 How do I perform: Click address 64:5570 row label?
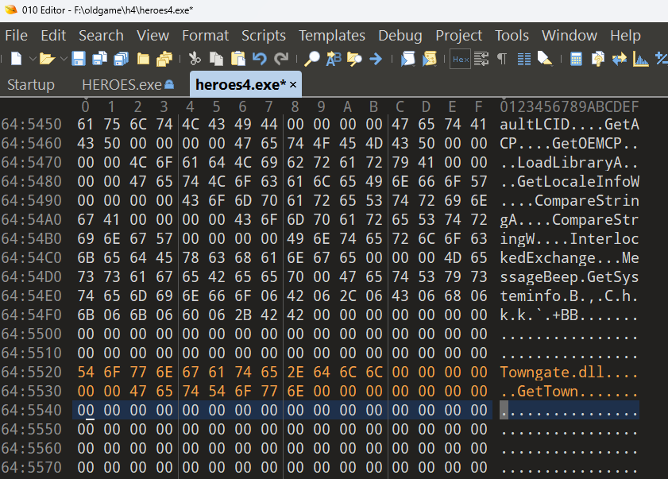click(x=32, y=468)
